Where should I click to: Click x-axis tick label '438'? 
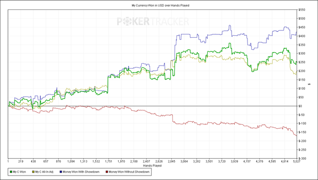pos(33,162)
